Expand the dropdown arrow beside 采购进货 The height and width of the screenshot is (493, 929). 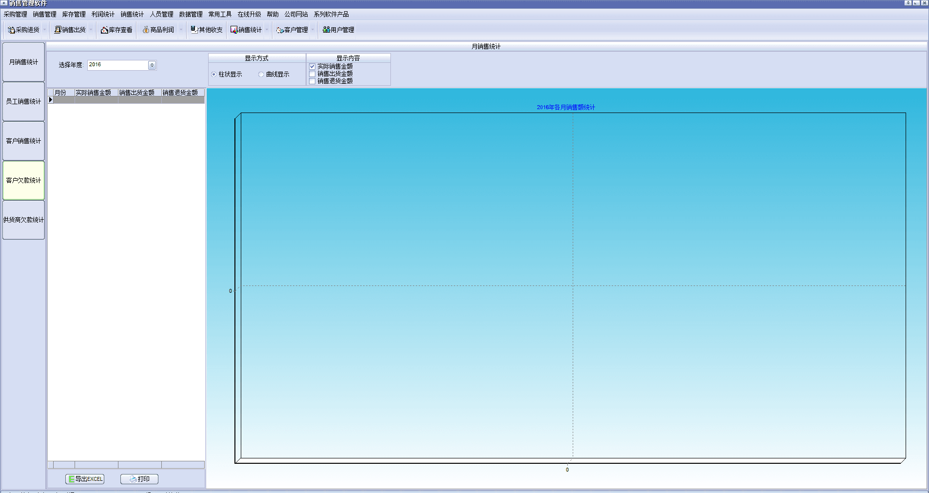[44, 30]
